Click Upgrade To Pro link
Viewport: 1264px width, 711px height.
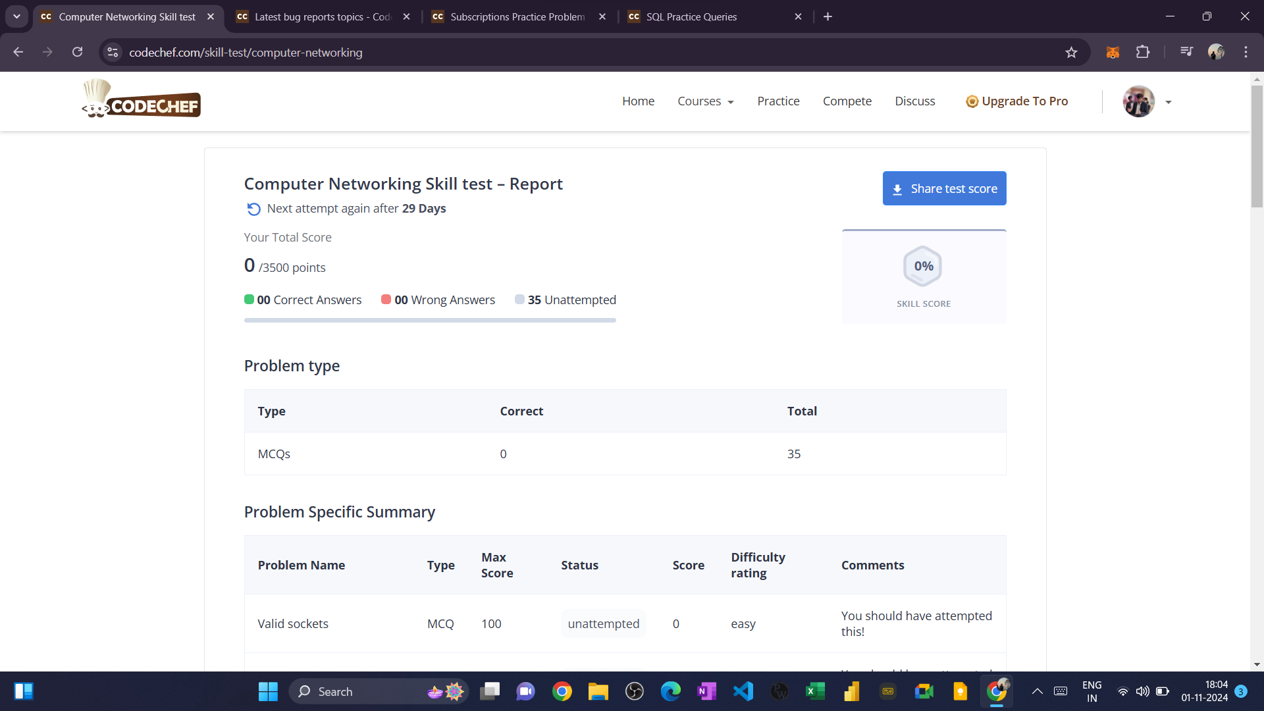pyautogui.click(x=1017, y=101)
